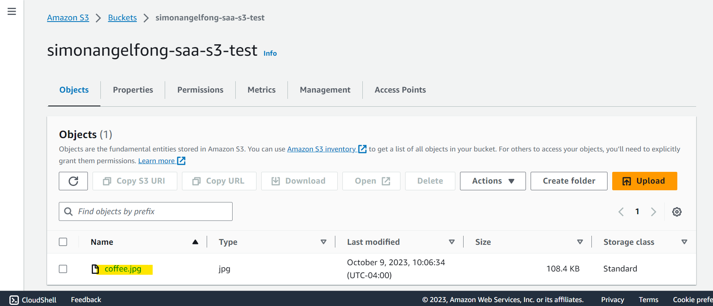Click the Type column header

pos(228,242)
